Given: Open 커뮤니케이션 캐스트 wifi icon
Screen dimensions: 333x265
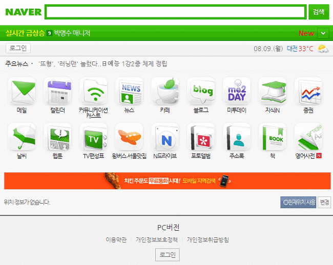Looking at the screenshot, I should coord(93,92).
